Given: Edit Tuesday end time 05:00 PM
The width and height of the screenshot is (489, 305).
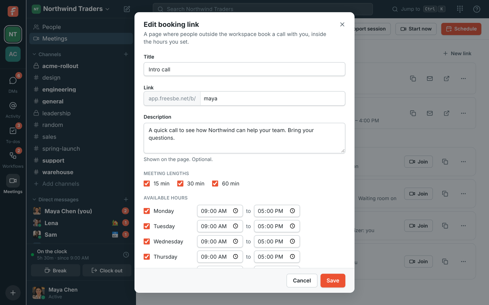Looking at the screenshot, I should [x=277, y=226].
